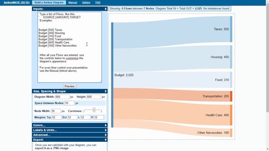The width and height of the screenshot is (269, 151).
Task: Click the 'Budget [450] Housing' line
Action: click(52, 33)
